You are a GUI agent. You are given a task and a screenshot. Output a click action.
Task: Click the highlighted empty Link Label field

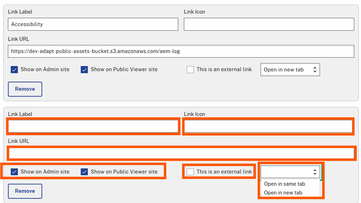pos(93,126)
